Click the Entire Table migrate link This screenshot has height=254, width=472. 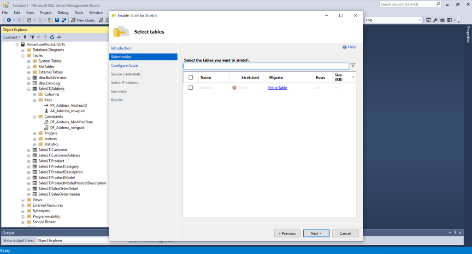277,88
